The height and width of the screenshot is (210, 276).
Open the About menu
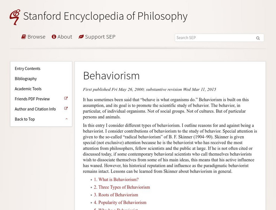coord(62,37)
